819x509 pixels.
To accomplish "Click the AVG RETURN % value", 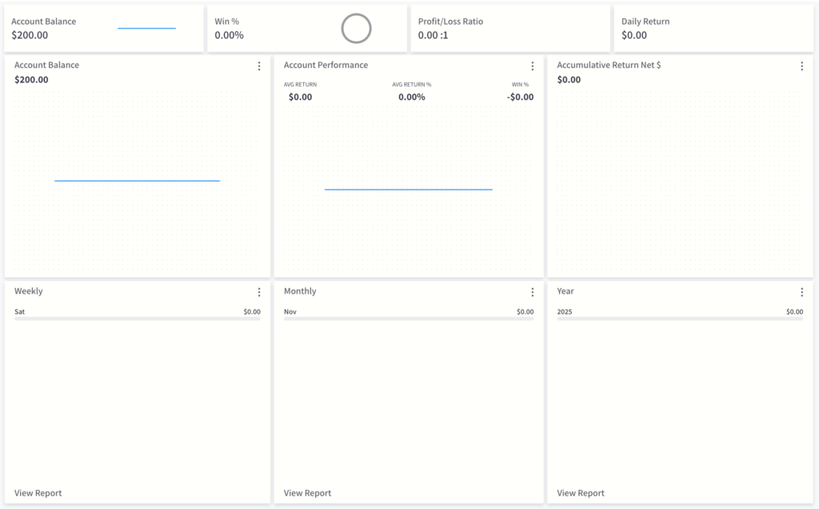I will pos(412,97).
